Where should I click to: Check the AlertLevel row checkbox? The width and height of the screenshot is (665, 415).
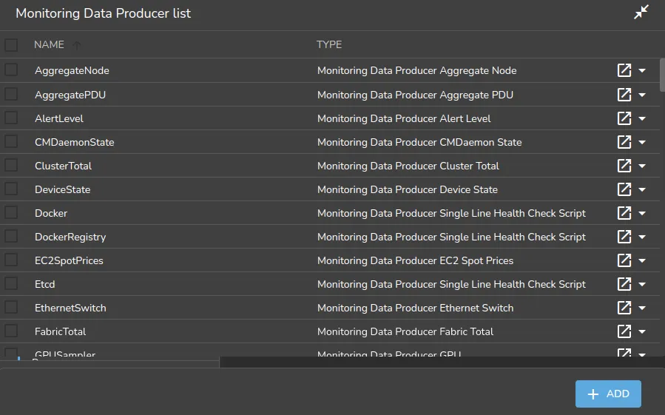(x=11, y=118)
